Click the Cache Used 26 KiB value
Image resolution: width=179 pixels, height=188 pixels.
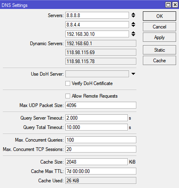tap(101, 181)
